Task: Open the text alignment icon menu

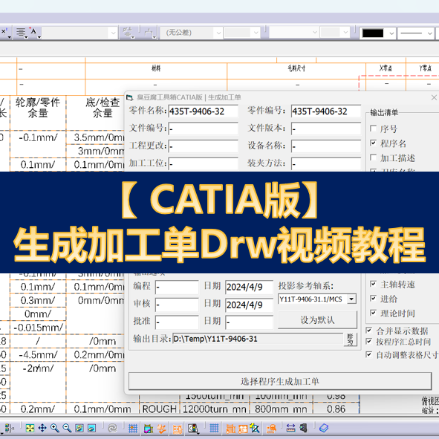Action: pyautogui.click(x=22, y=33)
